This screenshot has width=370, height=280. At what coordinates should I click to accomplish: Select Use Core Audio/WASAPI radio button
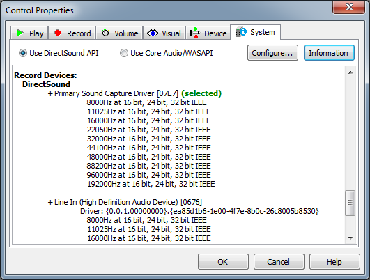(x=124, y=53)
